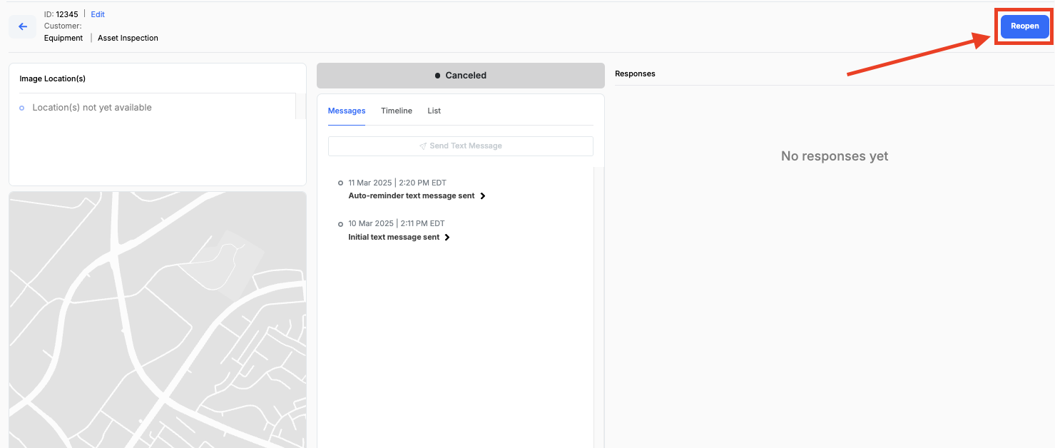Click the timeline dot for 10 Mar message
The width and height of the screenshot is (1055, 448).
[x=340, y=225]
